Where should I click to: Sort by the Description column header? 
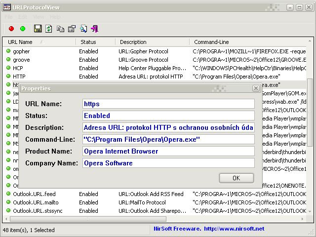[153, 42]
